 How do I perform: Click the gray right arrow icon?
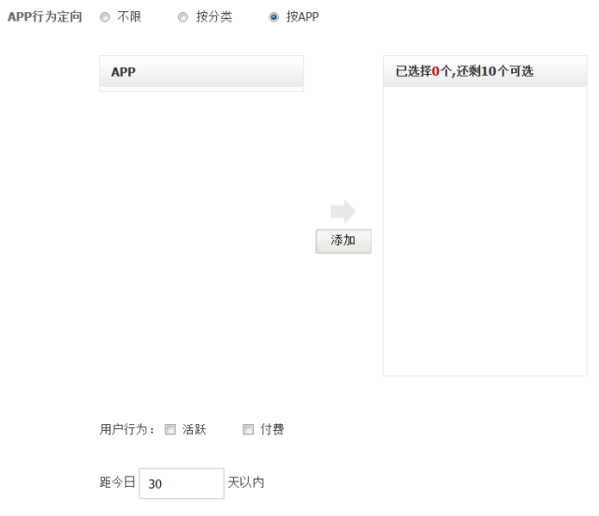(x=343, y=212)
